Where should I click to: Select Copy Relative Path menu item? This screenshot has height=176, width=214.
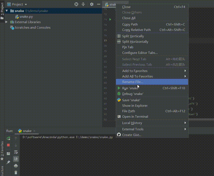(x=152, y=30)
